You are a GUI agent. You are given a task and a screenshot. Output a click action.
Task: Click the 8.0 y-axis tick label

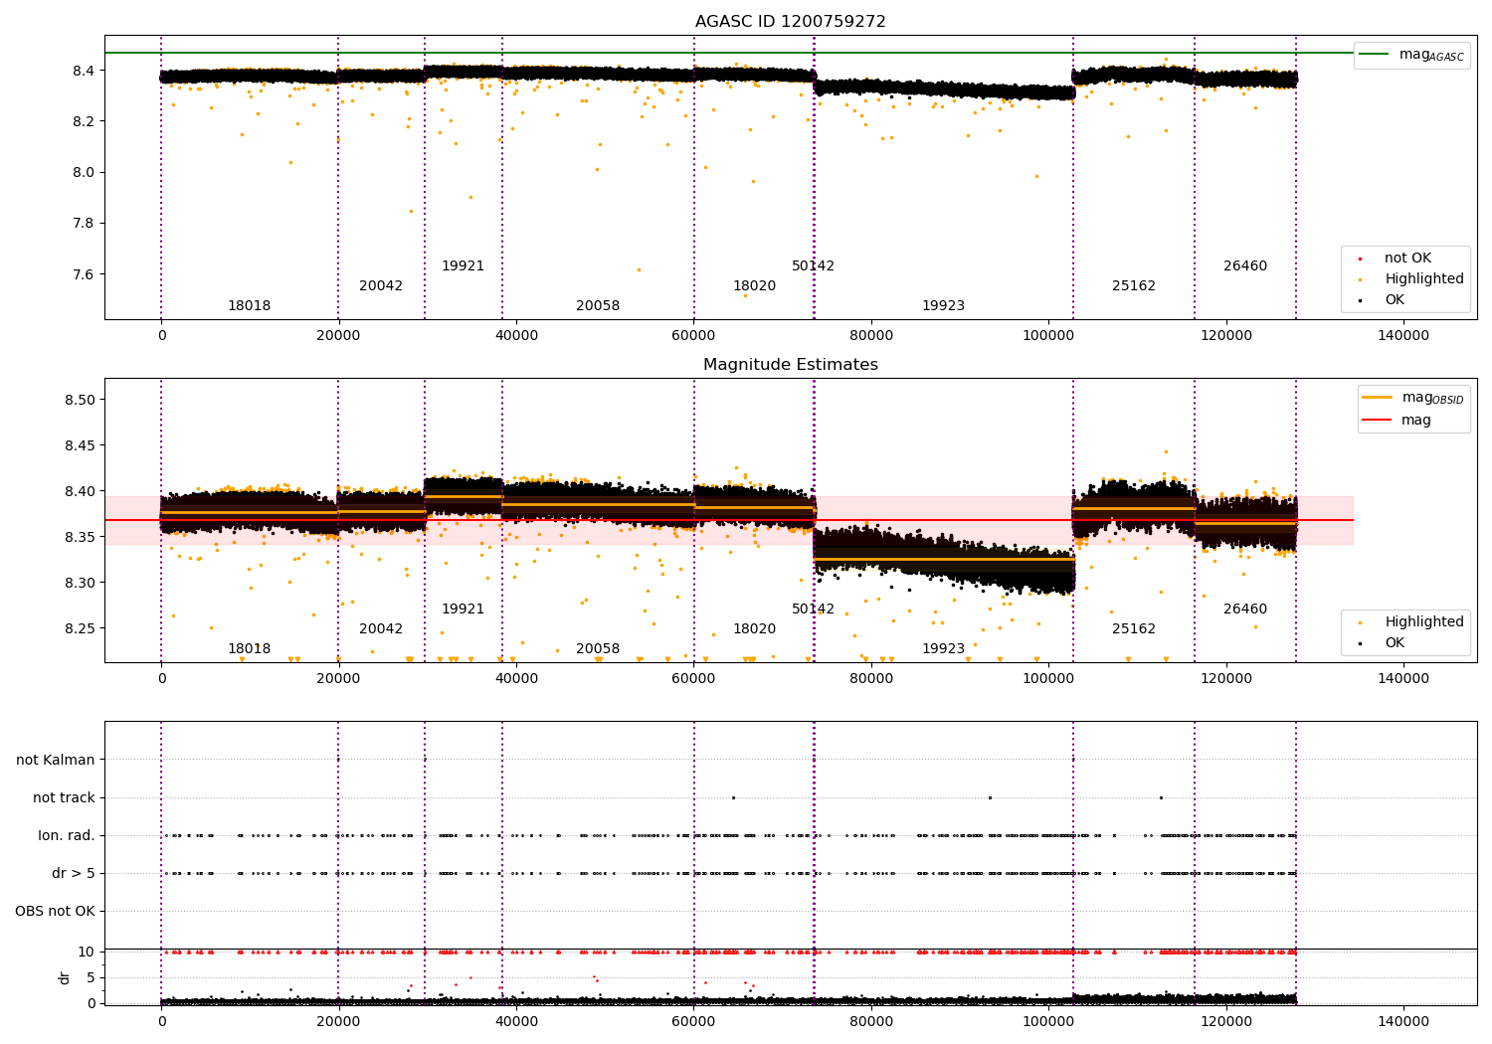(x=84, y=172)
